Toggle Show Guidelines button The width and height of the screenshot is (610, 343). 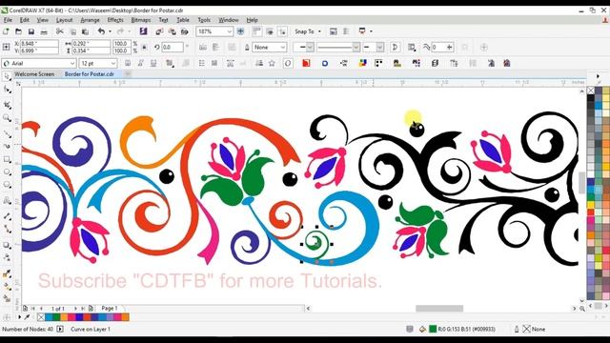pyautogui.click(x=282, y=31)
